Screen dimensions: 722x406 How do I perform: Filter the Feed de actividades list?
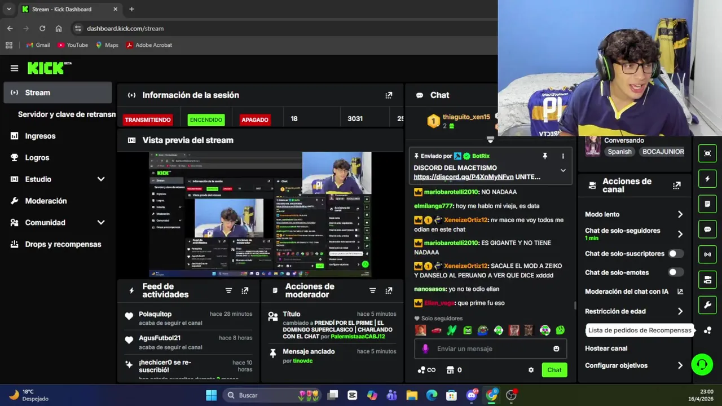228,290
